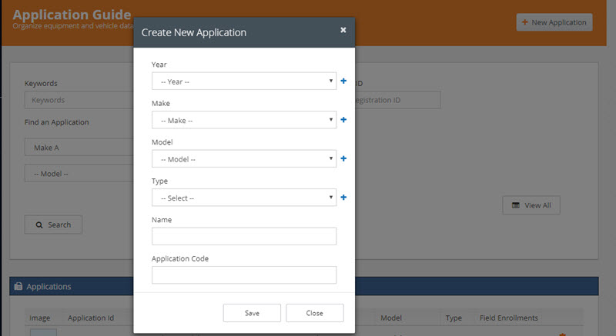Viewport: 616px width, 336px height.
Task: Click the Search button in background page
Action: (x=53, y=225)
